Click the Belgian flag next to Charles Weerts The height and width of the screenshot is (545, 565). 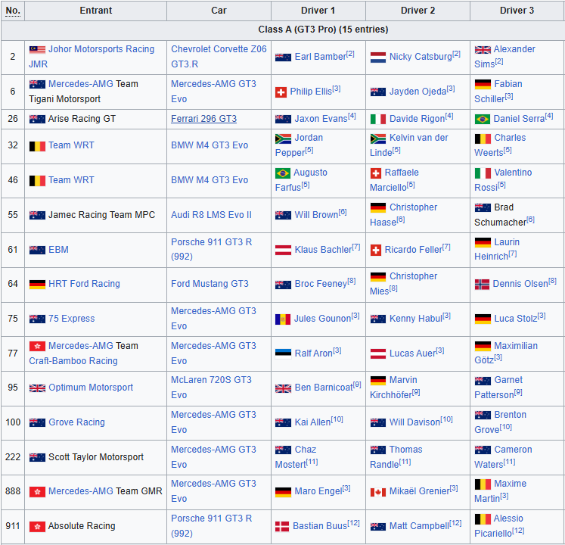483,139
